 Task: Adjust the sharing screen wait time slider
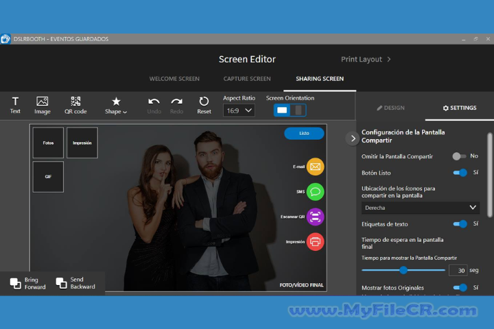(403, 270)
